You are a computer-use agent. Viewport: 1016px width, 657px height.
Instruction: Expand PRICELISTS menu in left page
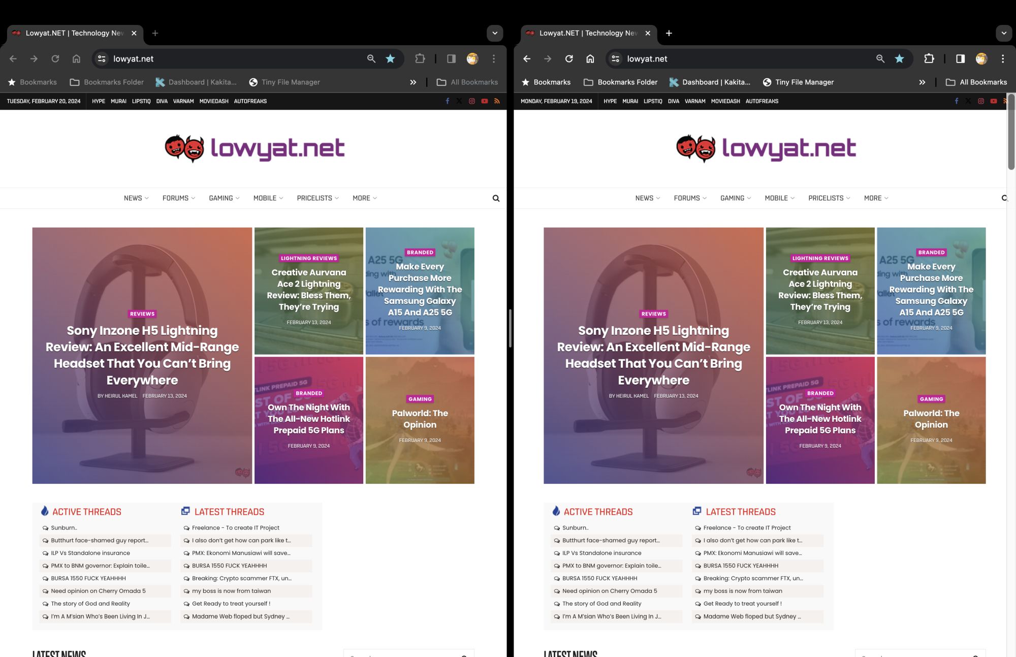(317, 198)
